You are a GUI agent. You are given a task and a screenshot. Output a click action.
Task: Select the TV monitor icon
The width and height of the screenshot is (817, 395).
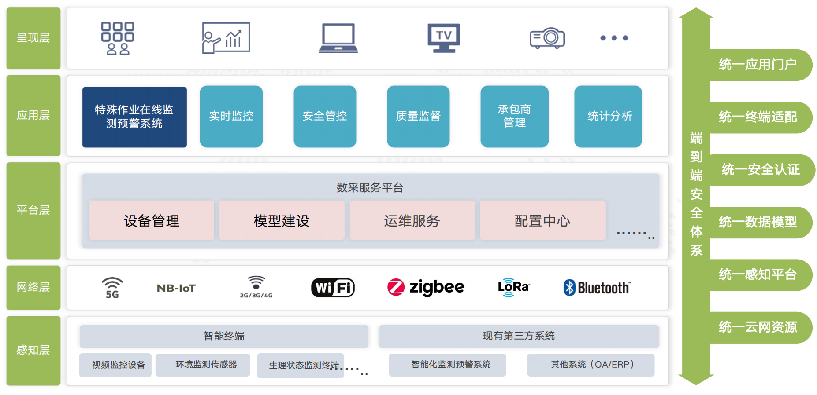(x=443, y=38)
